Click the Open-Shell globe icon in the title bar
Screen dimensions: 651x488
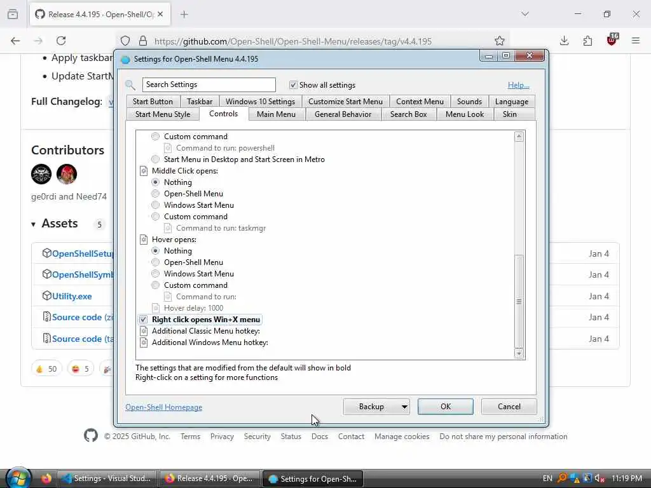(125, 59)
